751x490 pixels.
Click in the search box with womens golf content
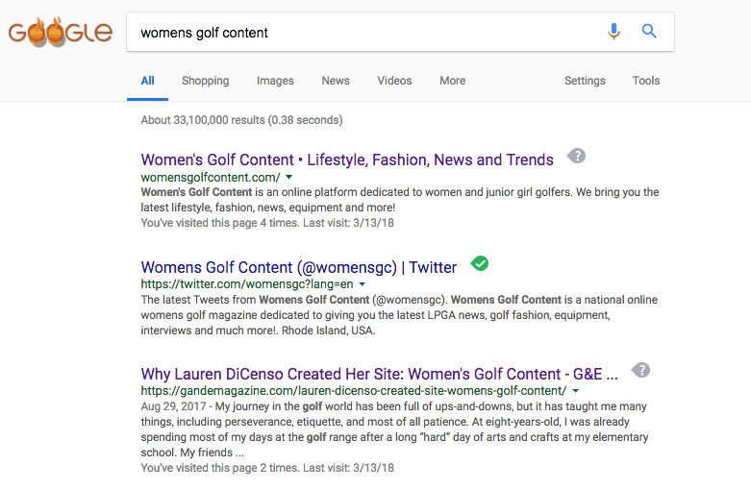coord(364,32)
